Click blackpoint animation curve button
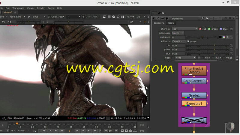 pos(231,37)
